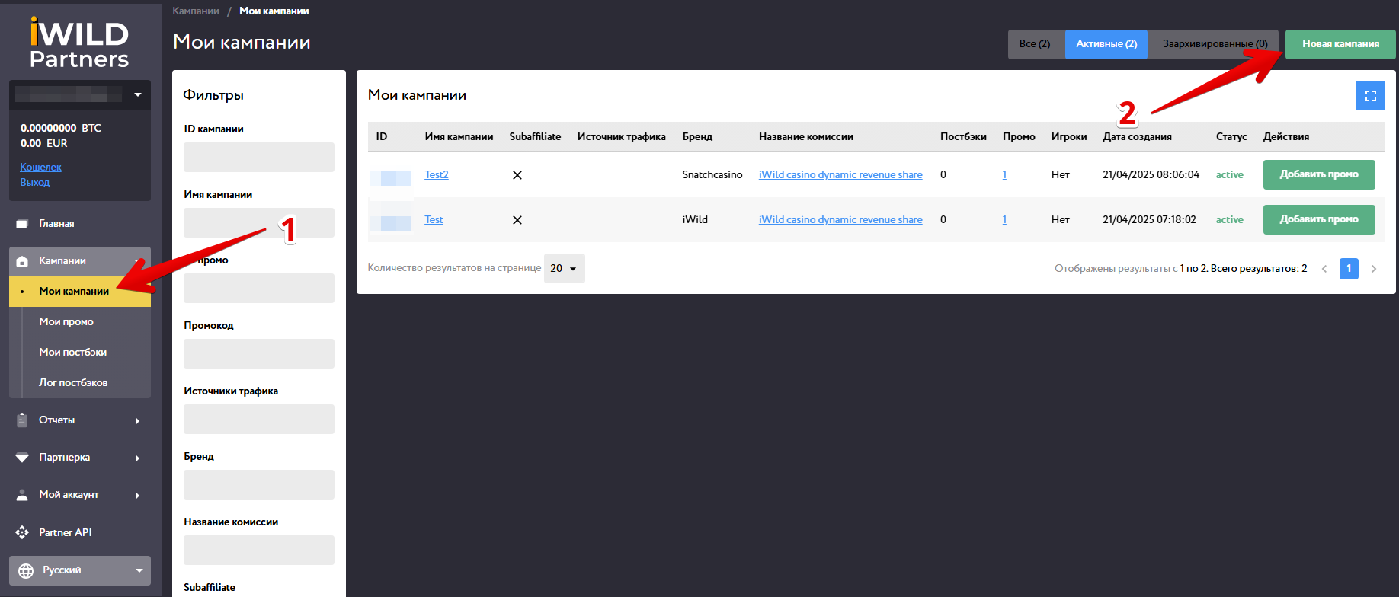Collapse the Кампании menu section
Screen dimensions: 1399x597
click(137, 261)
